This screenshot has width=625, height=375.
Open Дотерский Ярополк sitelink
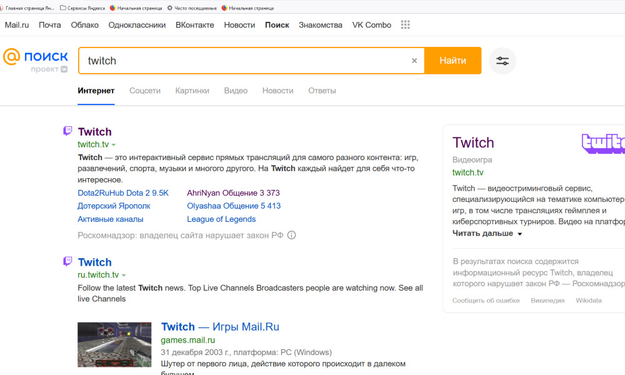click(x=114, y=206)
